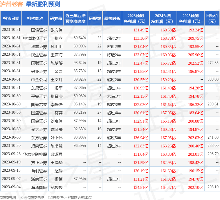Click analyst name 叶书怀
Screen dimensions: 220x200
(x=56, y=138)
